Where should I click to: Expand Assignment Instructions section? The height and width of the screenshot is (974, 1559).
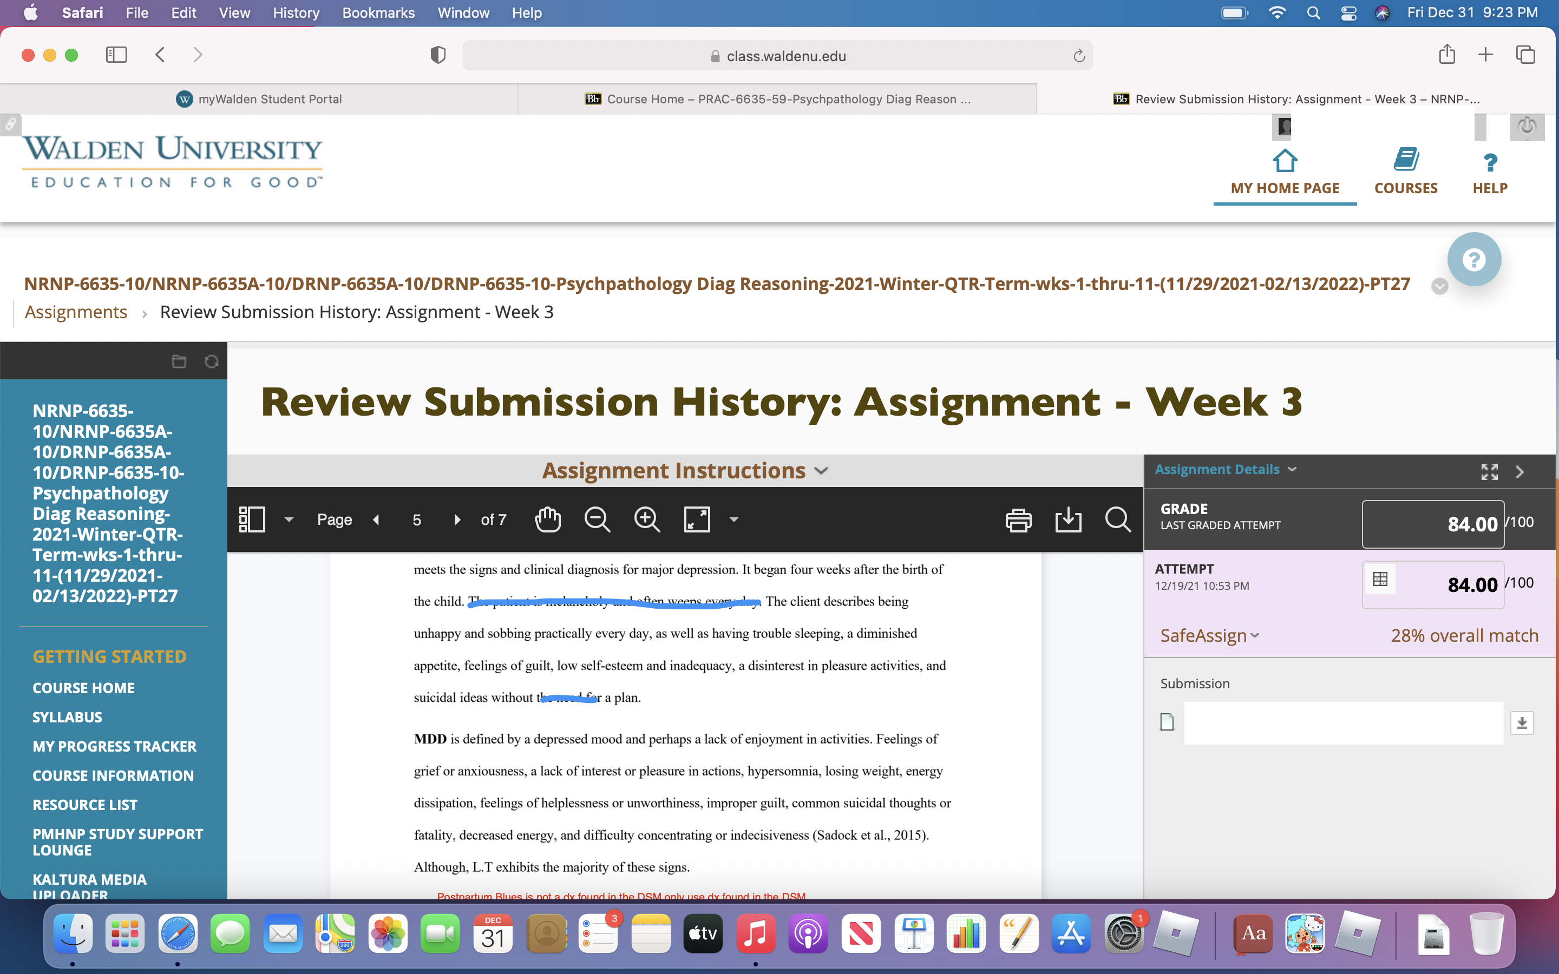tap(685, 471)
